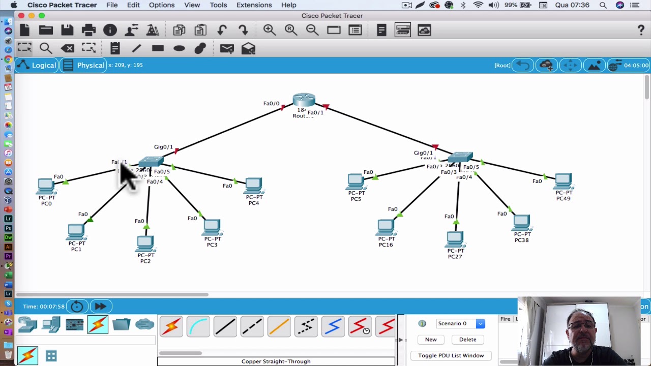Click Toggle PDU List Window
Viewport: 651px width, 366px height.
click(451, 355)
